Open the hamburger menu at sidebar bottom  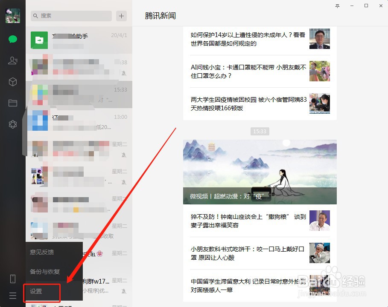click(13, 295)
